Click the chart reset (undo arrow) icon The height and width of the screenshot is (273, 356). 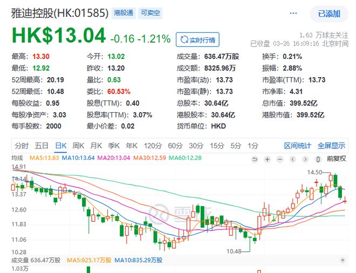point(255,160)
